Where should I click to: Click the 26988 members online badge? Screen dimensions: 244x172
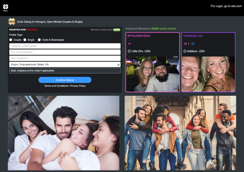pyautogui.click(x=117, y=30)
